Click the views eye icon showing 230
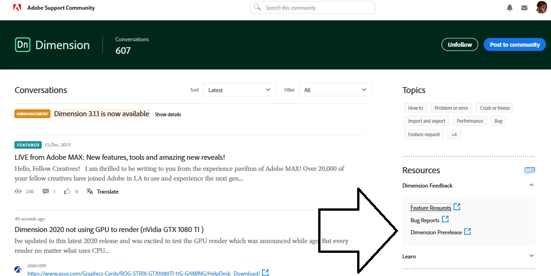The image size is (551, 276). (x=18, y=191)
